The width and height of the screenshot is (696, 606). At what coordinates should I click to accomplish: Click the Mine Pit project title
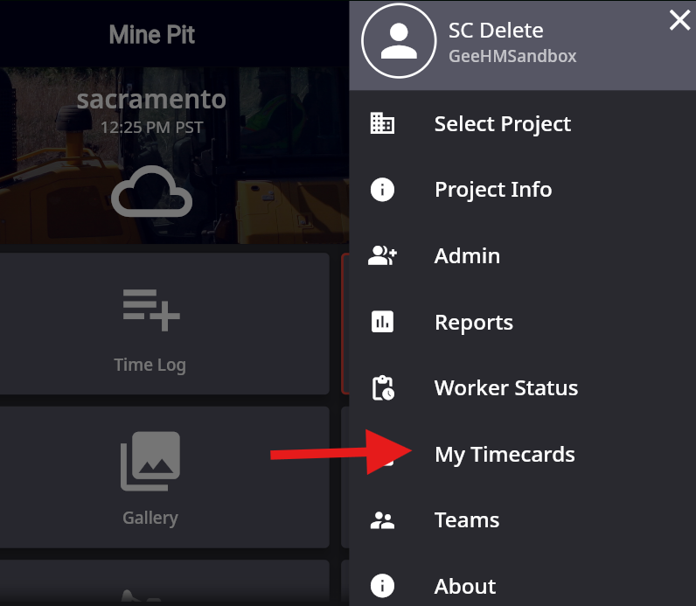click(x=151, y=35)
